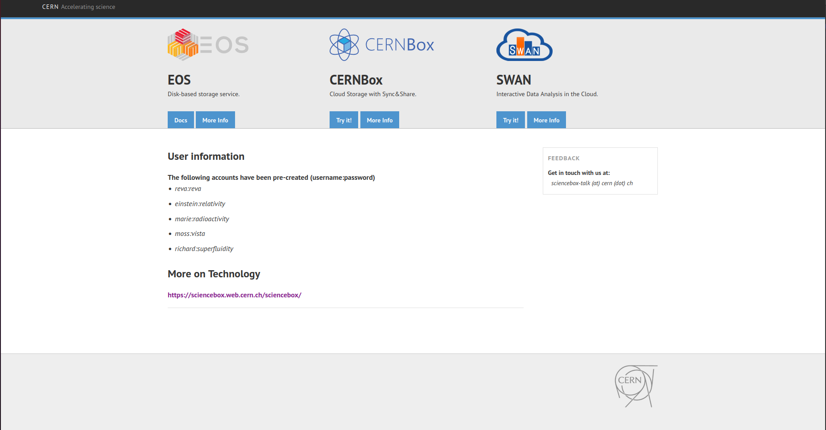The height and width of the screenshot is (430, 826).
Task: Select the richard:superfluidity account entry
Action: click(x=204, y=249)
